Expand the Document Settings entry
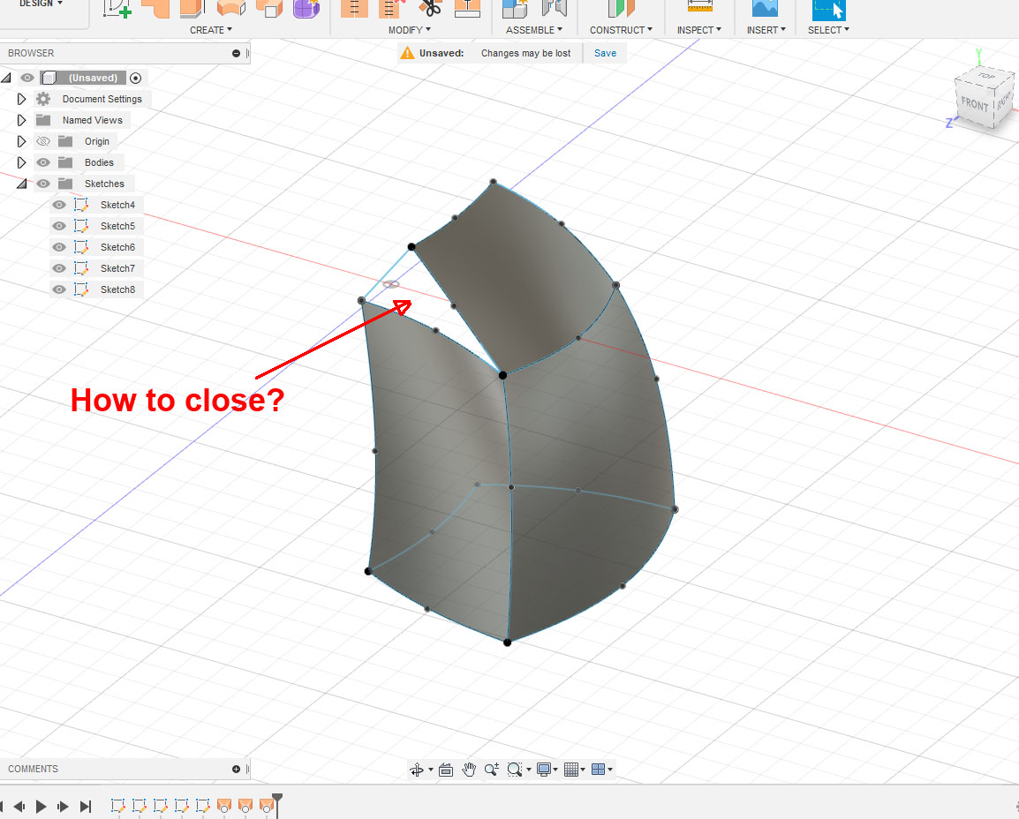 [20, 99]
